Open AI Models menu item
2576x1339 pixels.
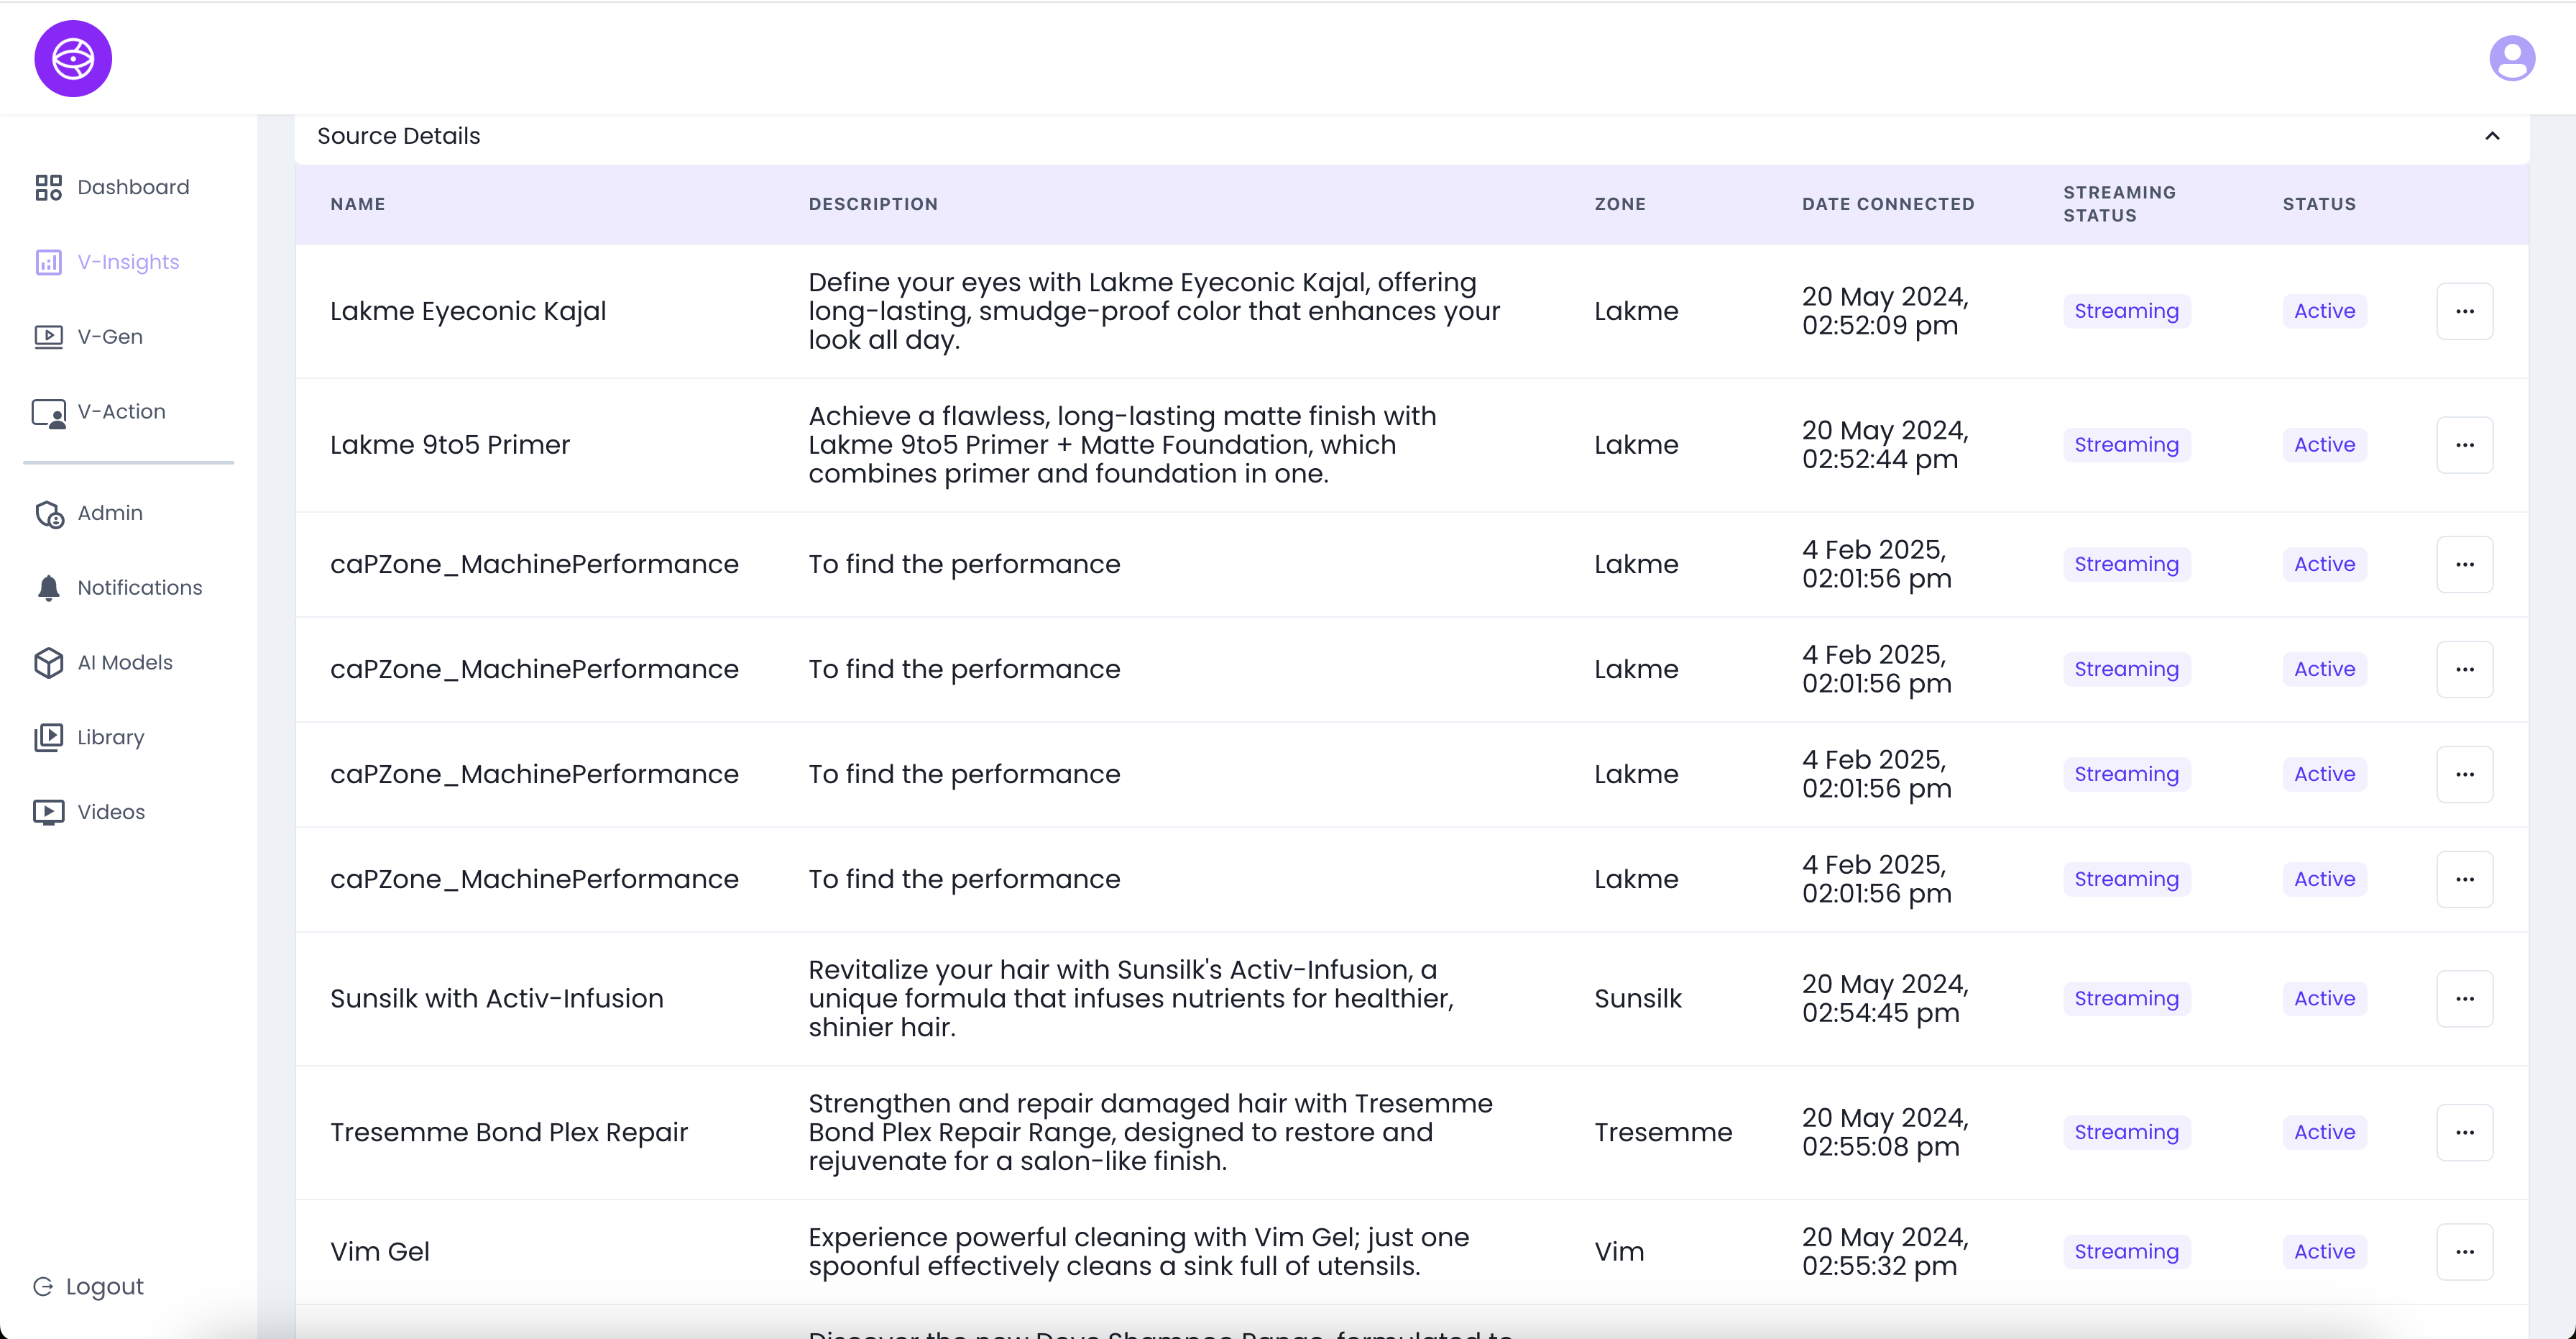pos(125,662)
